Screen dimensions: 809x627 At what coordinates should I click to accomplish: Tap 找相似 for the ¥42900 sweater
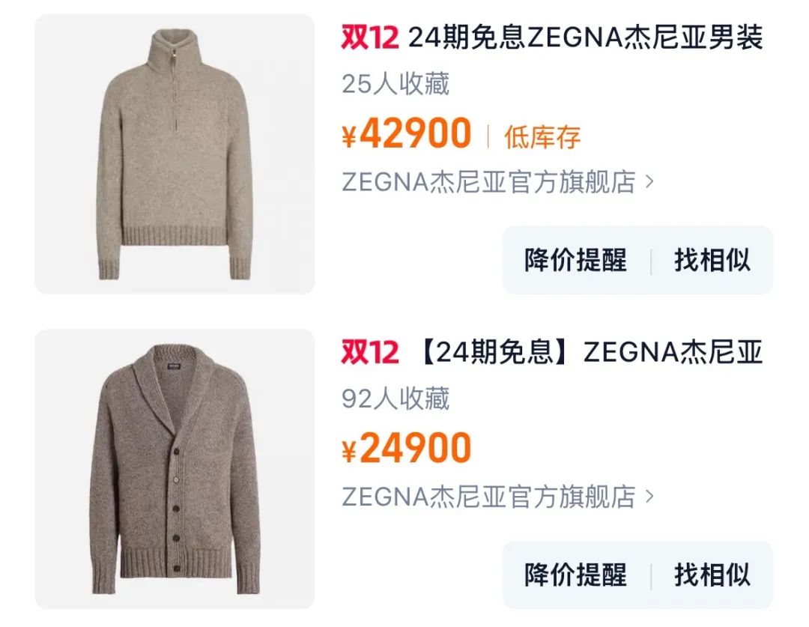tap(712, 260)
